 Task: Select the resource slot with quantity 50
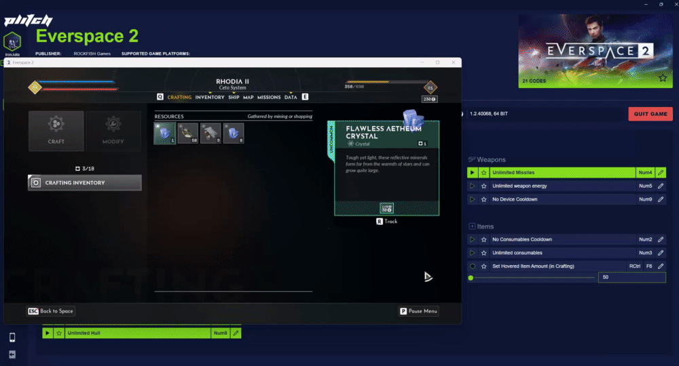pos(188,133)
